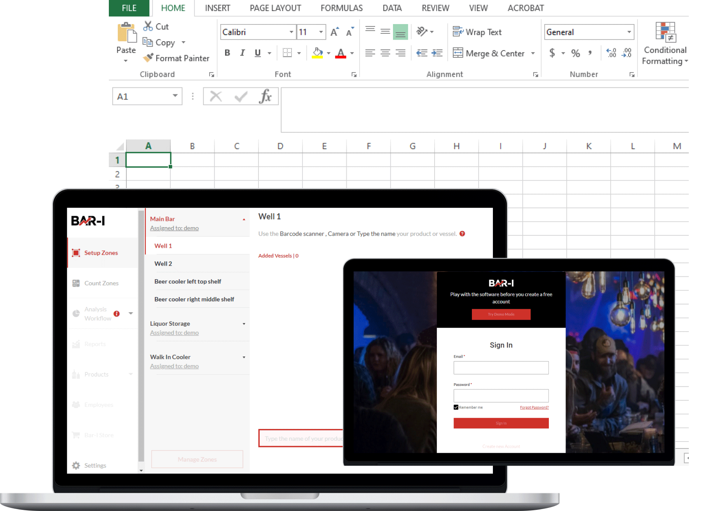
Task: Increase font size with large A icon
Action: point(335,32)
